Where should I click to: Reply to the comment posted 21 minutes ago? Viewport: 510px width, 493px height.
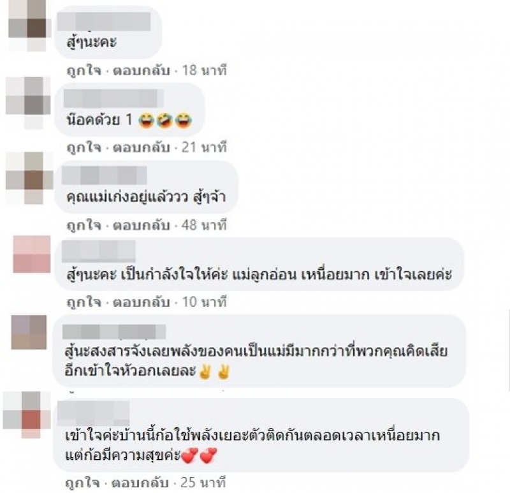click(142, 147)
